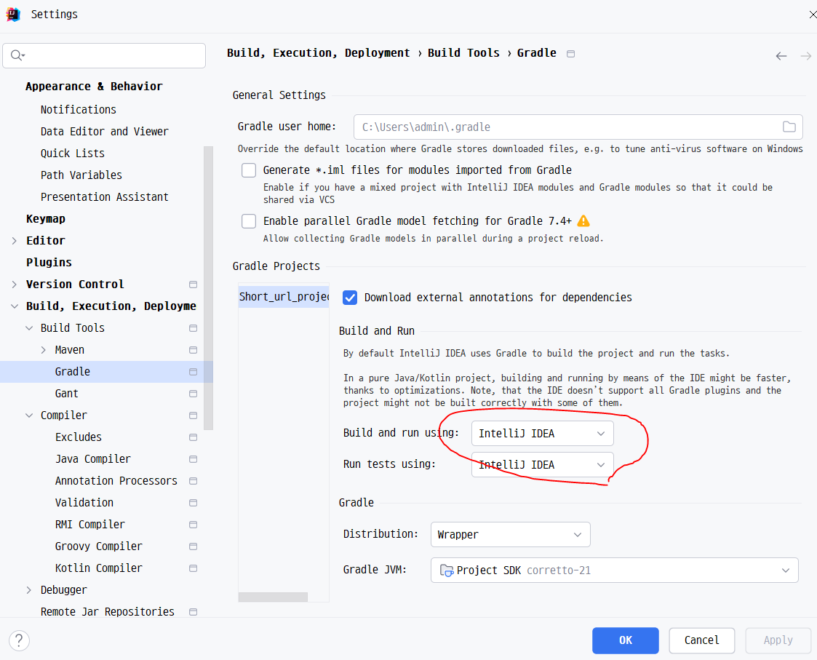Expand the Version Control section

pos(14,285)
